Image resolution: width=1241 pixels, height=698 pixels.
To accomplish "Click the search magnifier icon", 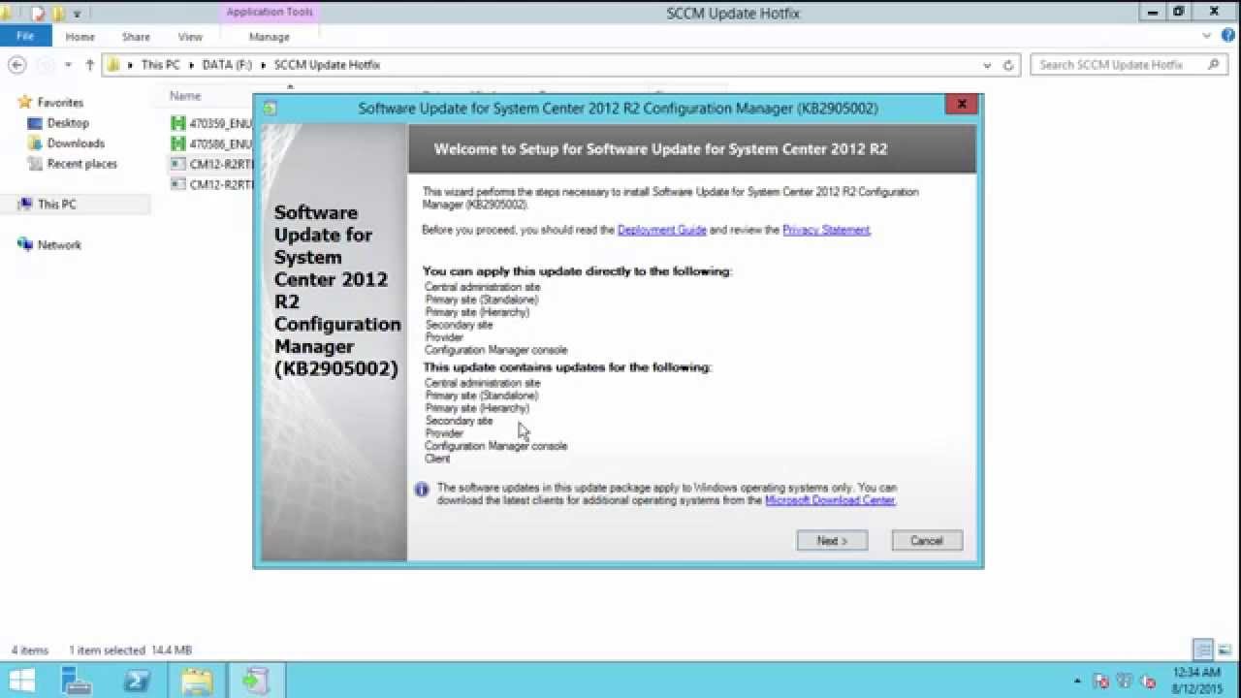I will [1213, 65].
